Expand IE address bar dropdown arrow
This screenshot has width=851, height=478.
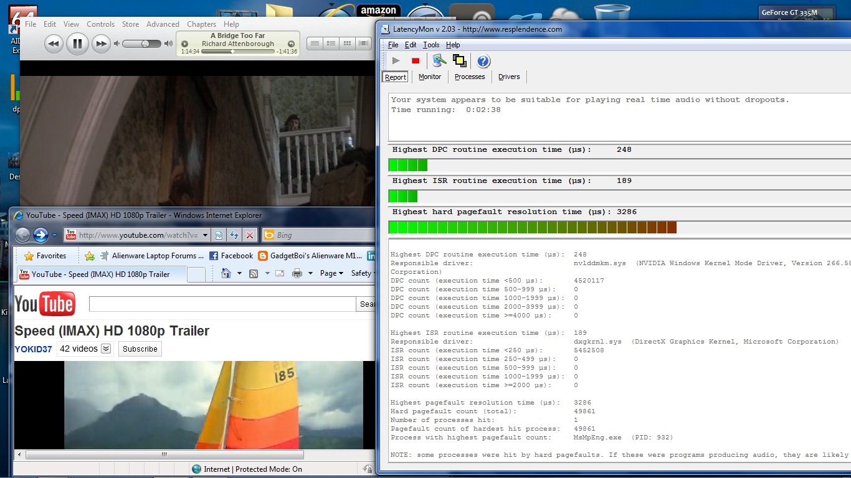point(205,235)
